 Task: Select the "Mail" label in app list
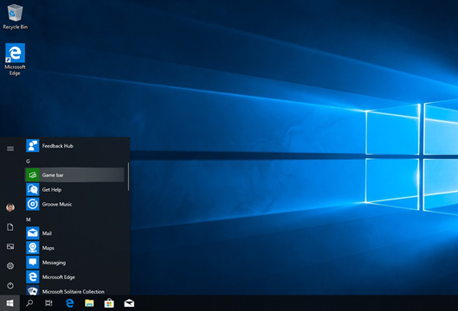(47, 233)
